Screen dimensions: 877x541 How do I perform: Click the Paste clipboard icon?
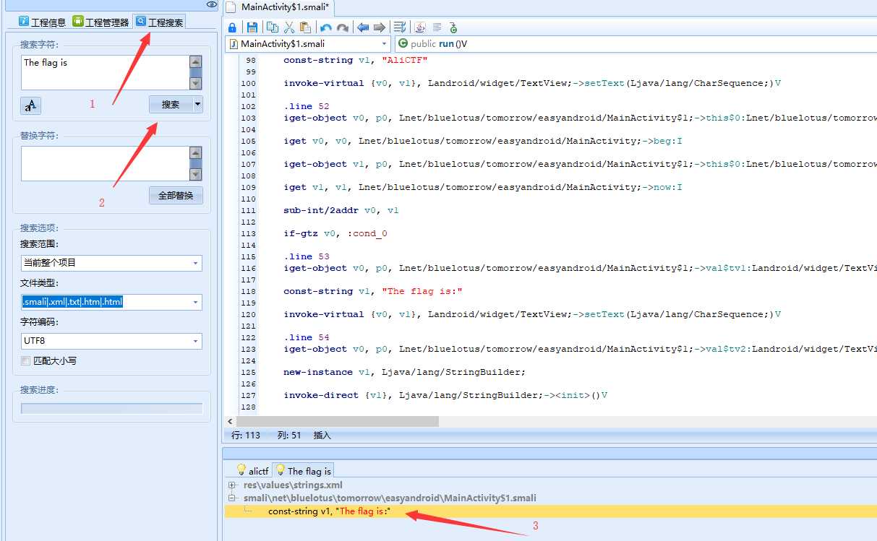[305, 27]
